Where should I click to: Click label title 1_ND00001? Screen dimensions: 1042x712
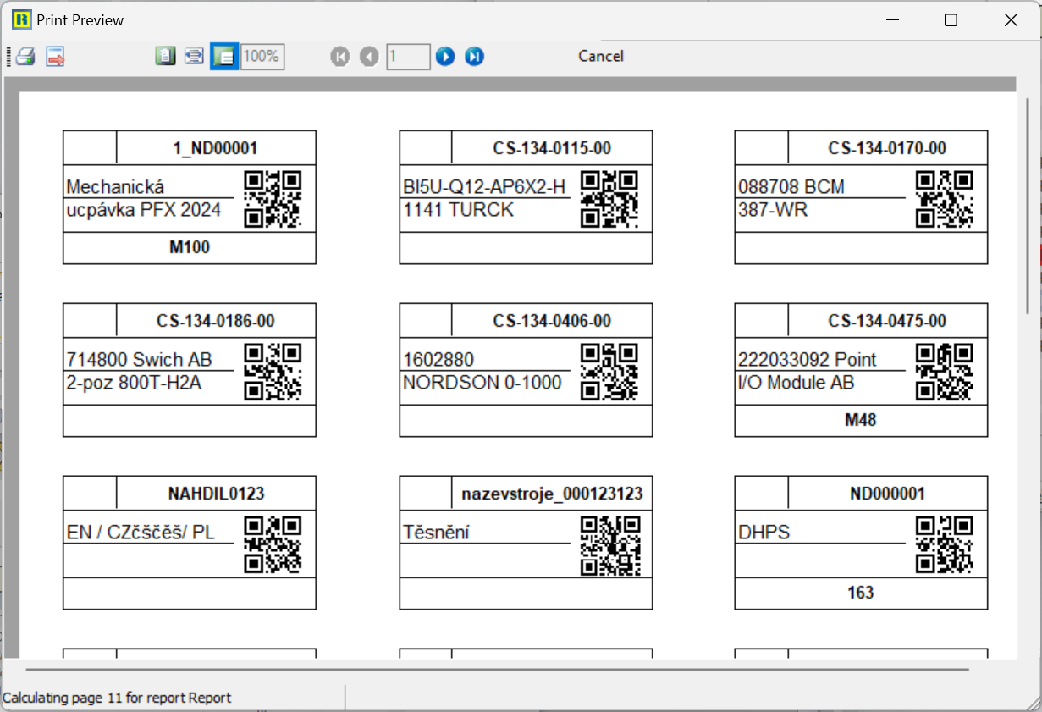coord(215,148)
